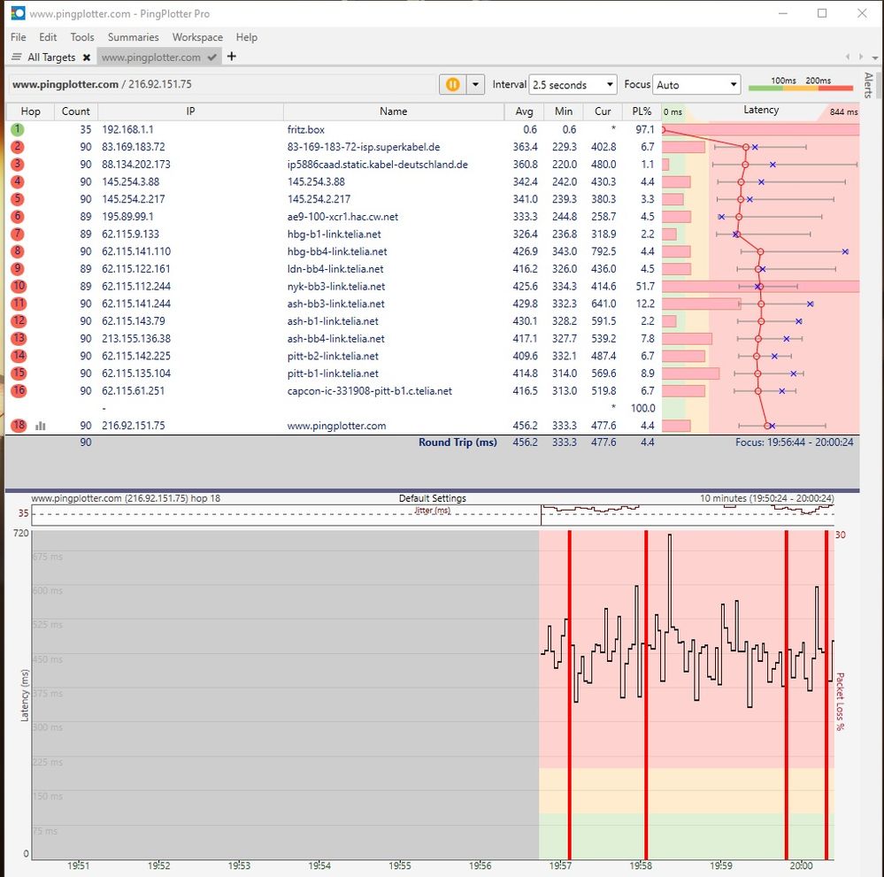Select the red hop 4 circle icon
The height and width of the screenshot is (877, 884).
click(18, 181)
